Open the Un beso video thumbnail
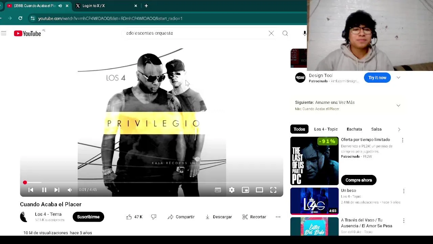The image size is (433, 244). 314,201
